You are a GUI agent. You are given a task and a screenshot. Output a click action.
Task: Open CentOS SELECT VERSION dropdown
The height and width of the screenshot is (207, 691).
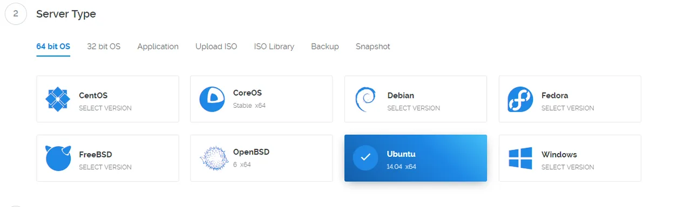point(105,108)
